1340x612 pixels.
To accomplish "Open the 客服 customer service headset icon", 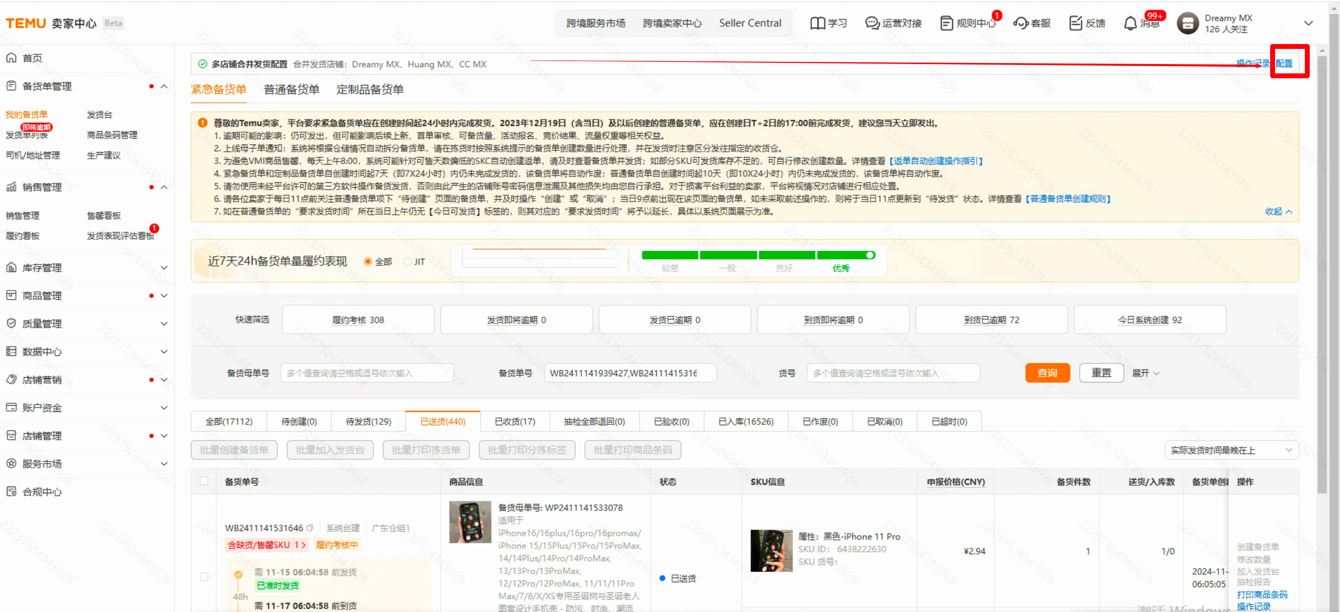I will [1021, 24].
